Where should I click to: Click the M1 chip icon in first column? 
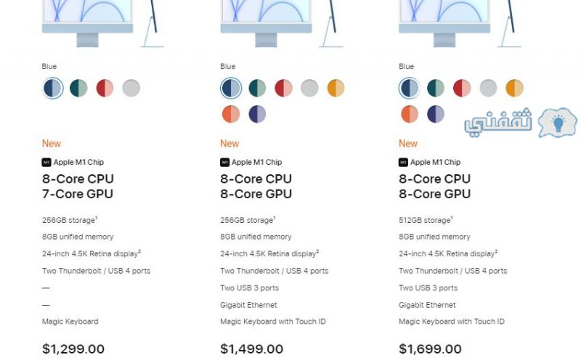(46, 162)
